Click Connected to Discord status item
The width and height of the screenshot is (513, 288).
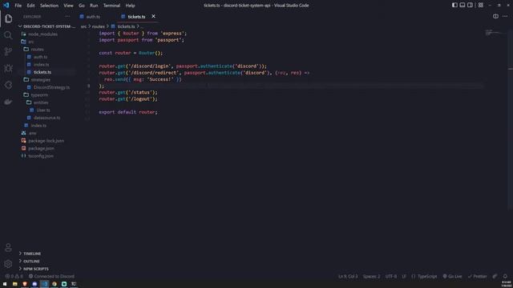coord(51,276)
